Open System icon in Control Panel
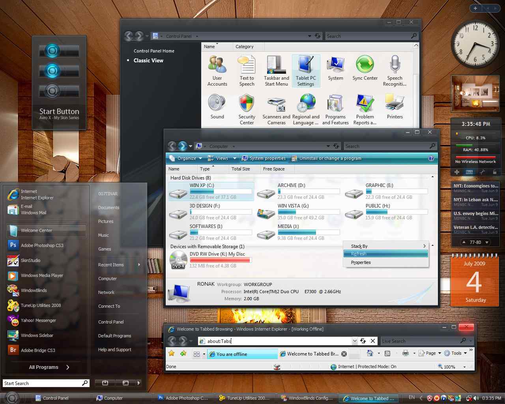Image resolution: width=505 pixels, height=404 pixels. 335,68
